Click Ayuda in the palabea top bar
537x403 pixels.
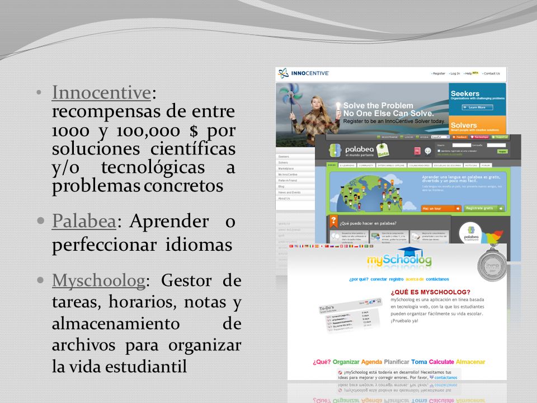[424, 137]
